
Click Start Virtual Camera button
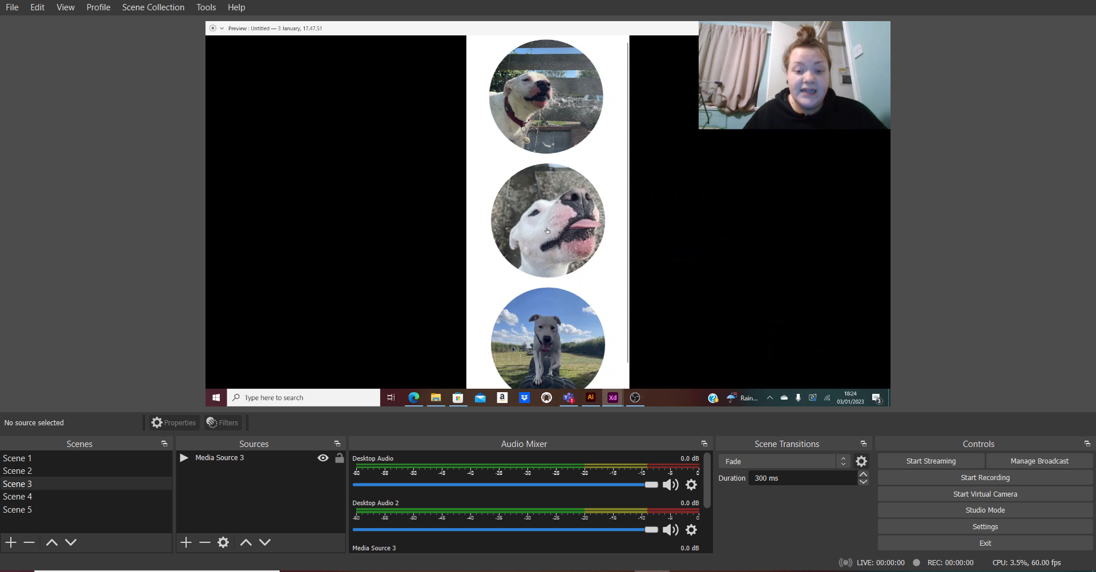(x=985, y=494)
